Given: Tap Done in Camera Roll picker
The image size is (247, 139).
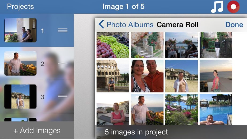Looking at the screenshot, I should click(x=234, y=25).
